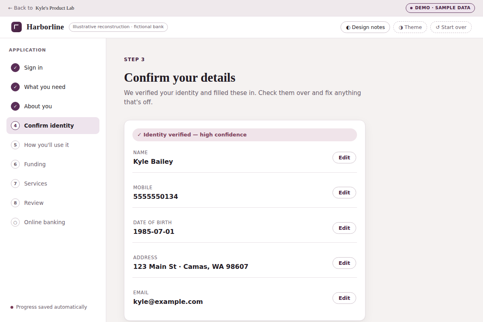Jump to the Funding step
The image size is (483, 322).
coord(53,164)
